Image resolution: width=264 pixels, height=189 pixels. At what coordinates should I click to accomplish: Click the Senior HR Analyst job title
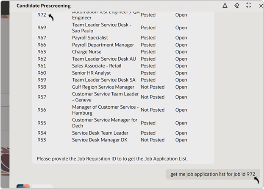(92, 73)
